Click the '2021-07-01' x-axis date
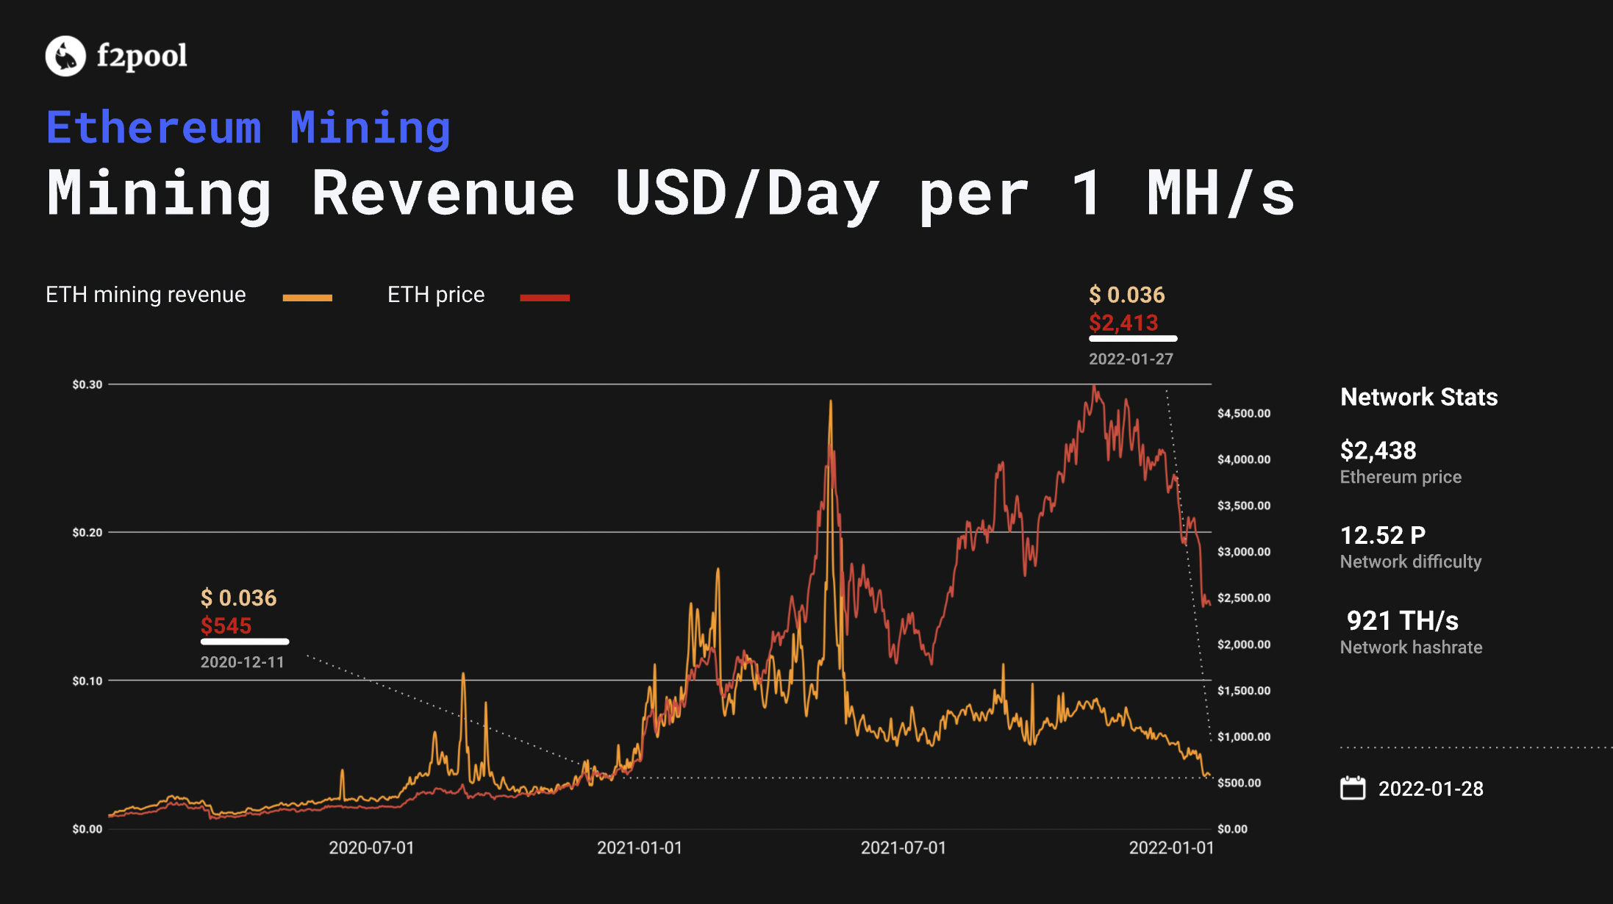1613x904 pixels. tap(904, 847)
